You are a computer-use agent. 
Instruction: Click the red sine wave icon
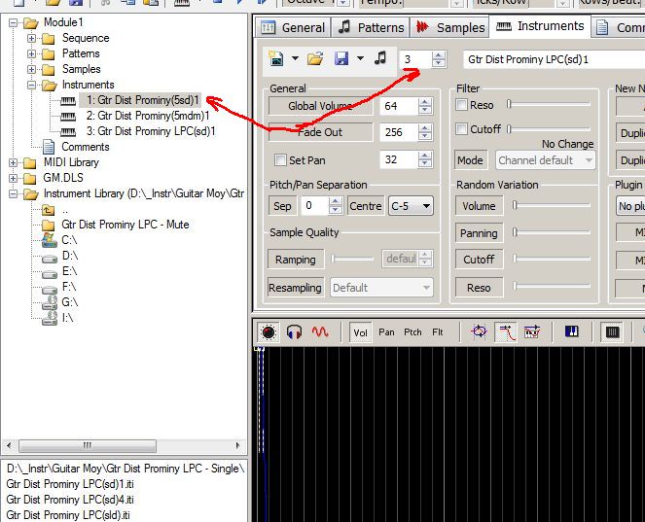point(320,332)
